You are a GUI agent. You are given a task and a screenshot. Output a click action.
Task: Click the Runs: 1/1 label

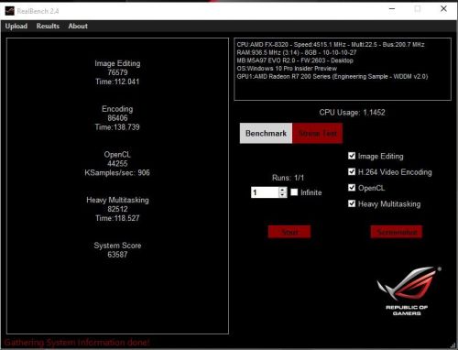(288, 178)
